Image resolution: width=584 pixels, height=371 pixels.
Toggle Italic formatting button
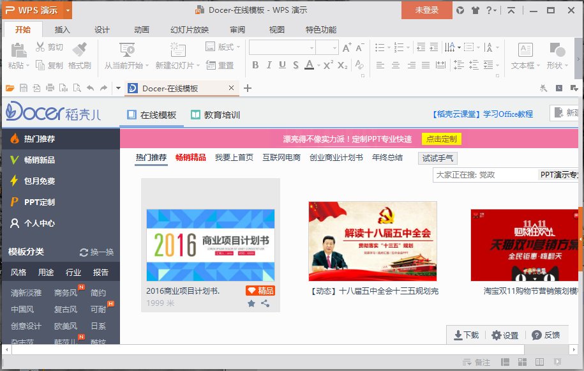point(269,65)
